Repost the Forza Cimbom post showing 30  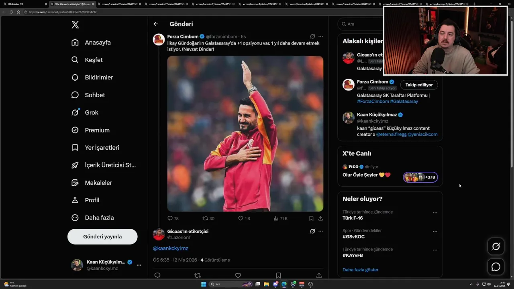(x=208, y=218)
